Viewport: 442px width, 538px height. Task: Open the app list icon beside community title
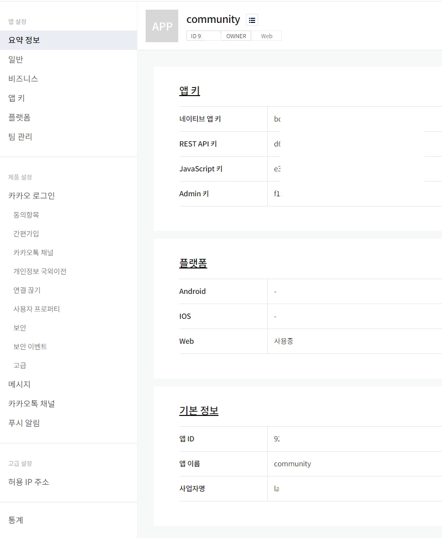pyautogui.click(x=252, y=20)
